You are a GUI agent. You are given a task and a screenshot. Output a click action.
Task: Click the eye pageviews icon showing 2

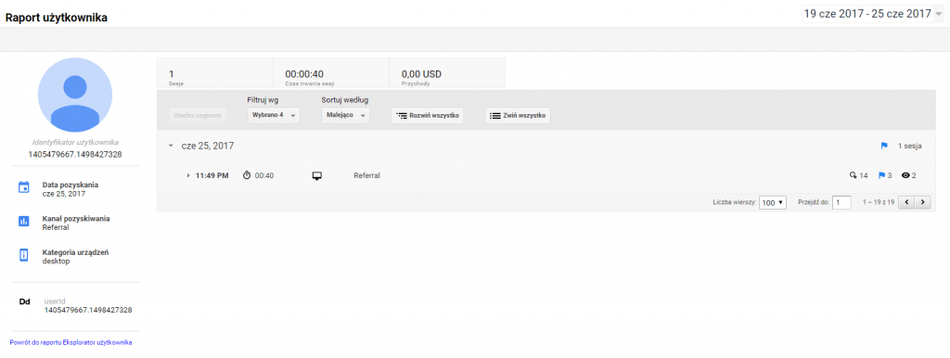(x=905, y=175)
